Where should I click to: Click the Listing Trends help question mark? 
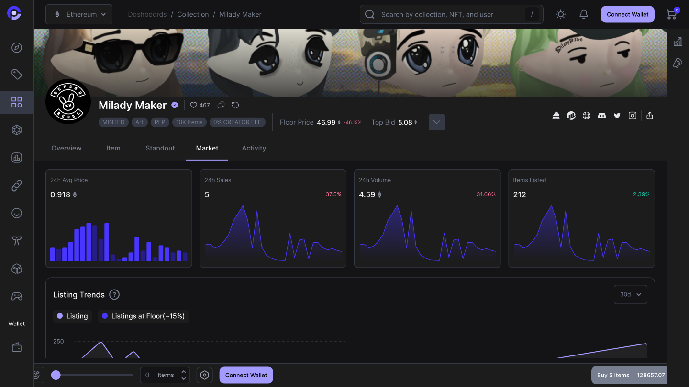tap(114, 294)
